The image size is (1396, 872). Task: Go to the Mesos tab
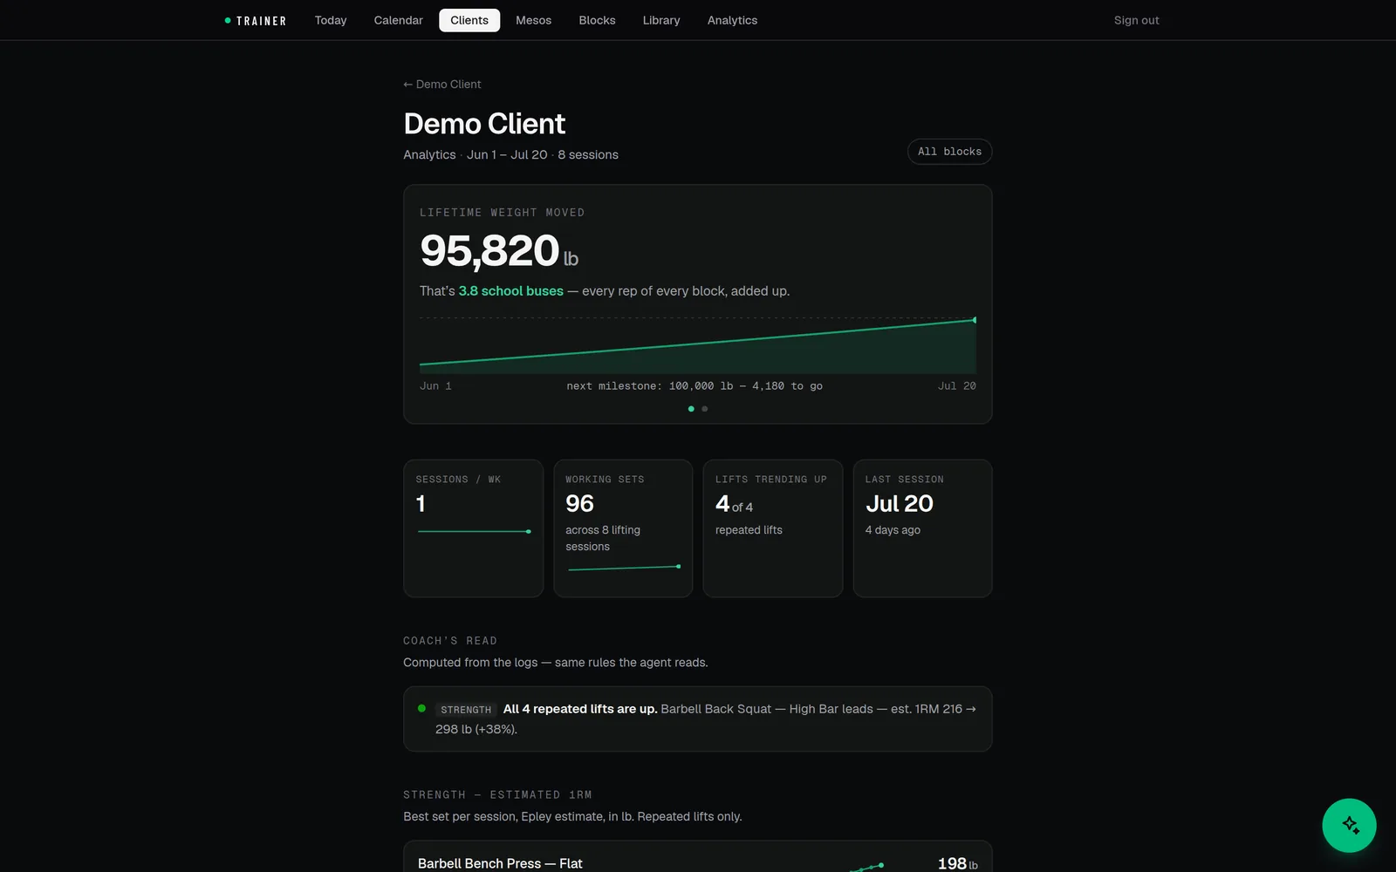[533, 20]
